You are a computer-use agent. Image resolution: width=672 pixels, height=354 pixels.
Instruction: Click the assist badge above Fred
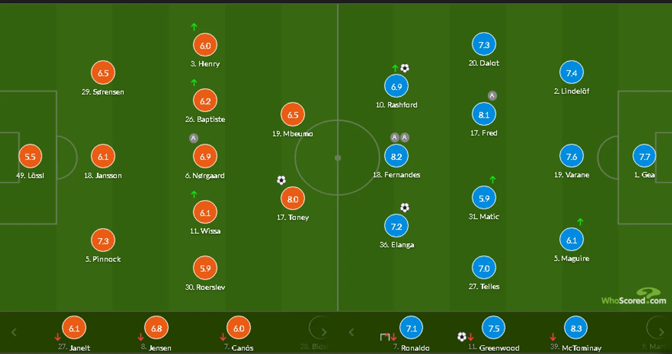point(492,96)
